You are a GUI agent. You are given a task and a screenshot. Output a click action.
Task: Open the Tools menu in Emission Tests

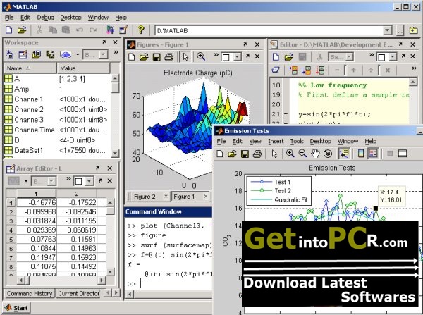pyautogui.click(x=297, y=141)
